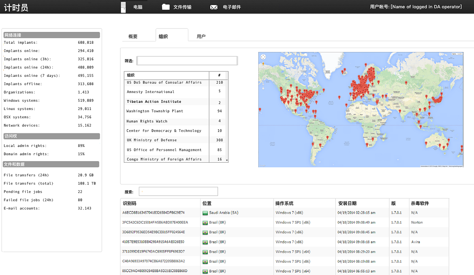Open the 电脑 menu item
Viewport: 474px width, 275px height.
pos(138,7)
